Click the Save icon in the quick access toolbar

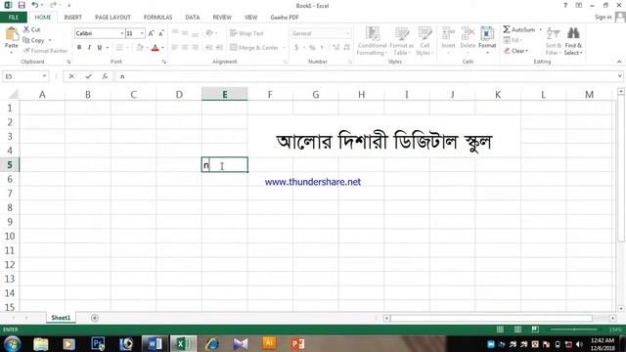click(22, 5)
